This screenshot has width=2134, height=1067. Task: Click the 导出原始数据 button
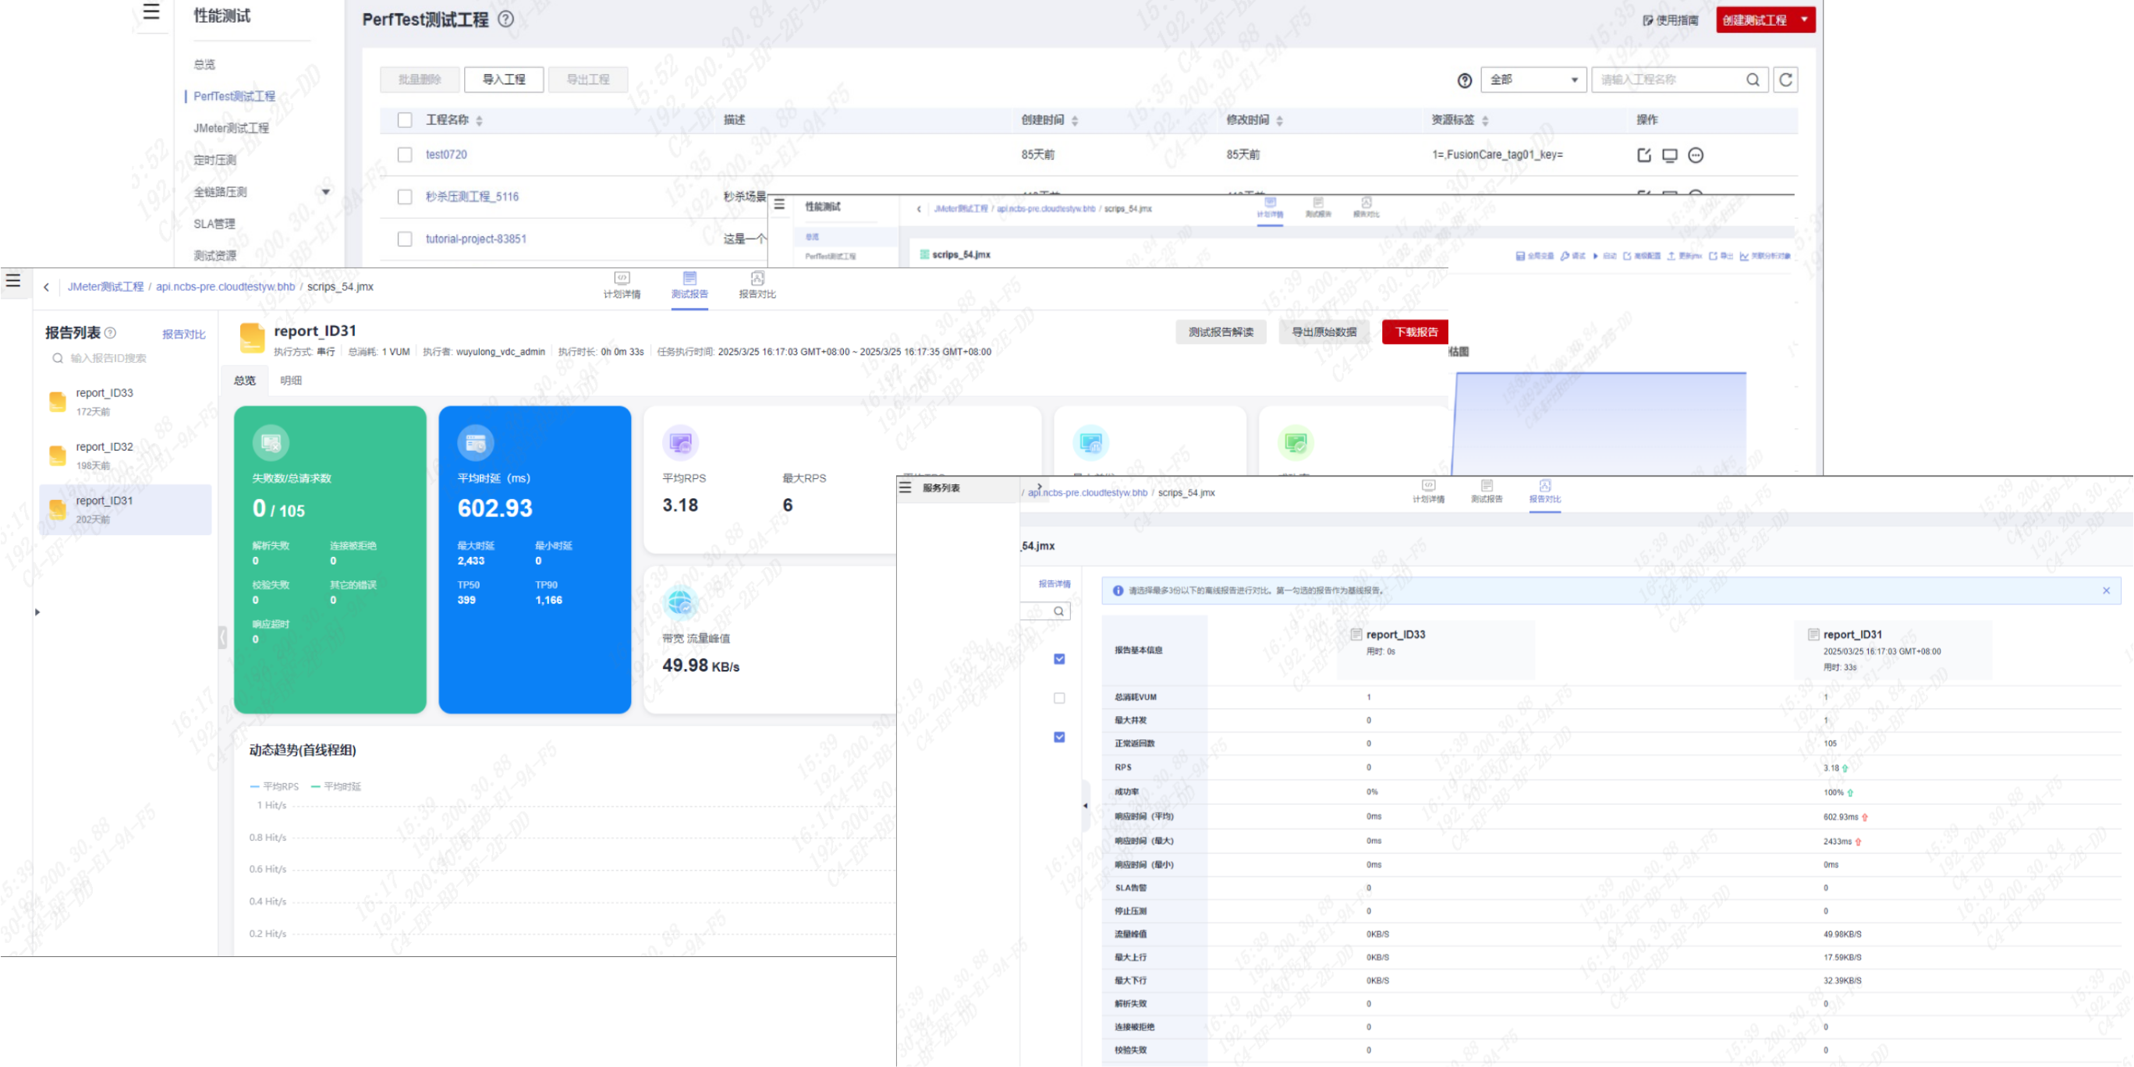(x=1324, y=332)
